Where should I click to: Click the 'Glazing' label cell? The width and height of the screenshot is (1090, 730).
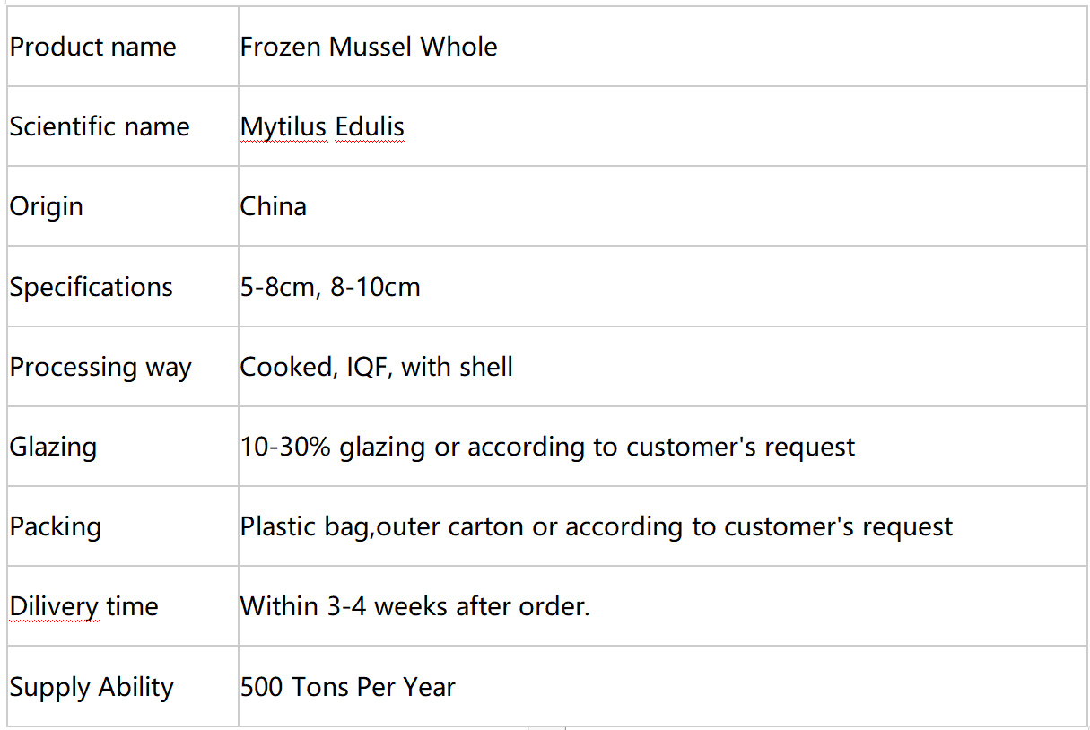(x=123, y=447)
